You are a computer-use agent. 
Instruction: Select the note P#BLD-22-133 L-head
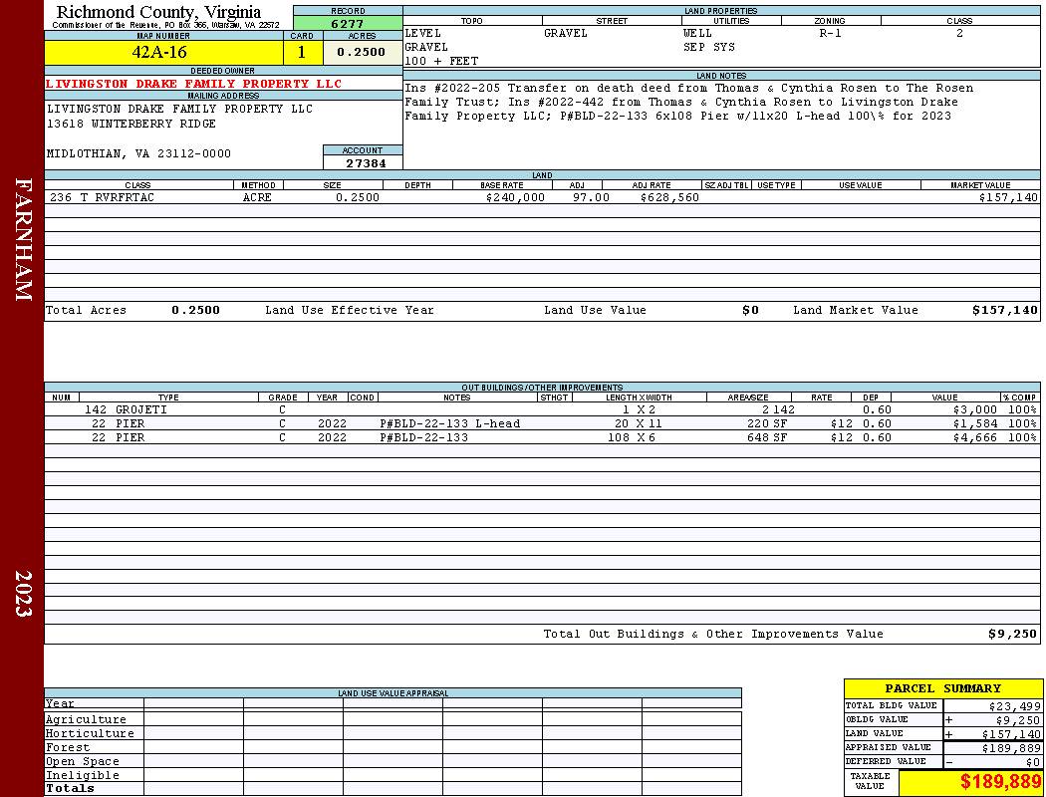449,423
